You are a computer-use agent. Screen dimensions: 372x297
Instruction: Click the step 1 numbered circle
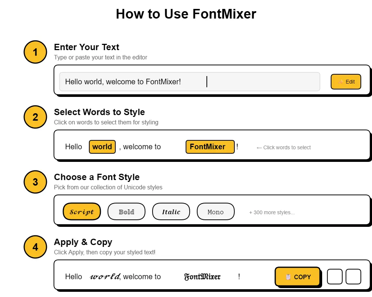(35, 52)
